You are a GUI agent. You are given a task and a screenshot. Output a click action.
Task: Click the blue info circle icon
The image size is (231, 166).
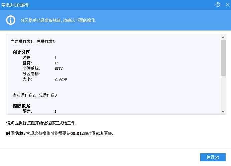(x=11, y=20)
